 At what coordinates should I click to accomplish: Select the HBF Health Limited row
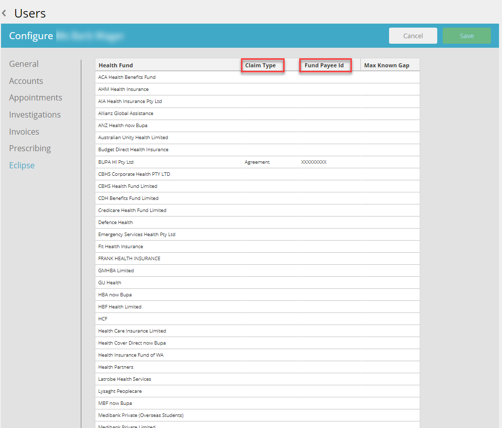pyautogui.click(x=258, y=307)
